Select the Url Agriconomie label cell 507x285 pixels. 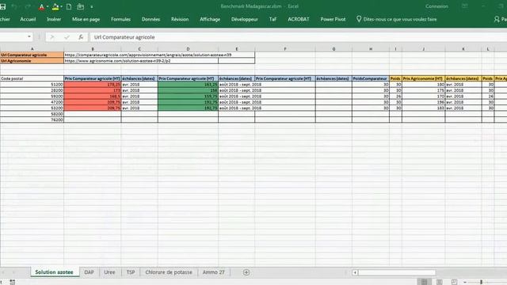pos(32,61)
